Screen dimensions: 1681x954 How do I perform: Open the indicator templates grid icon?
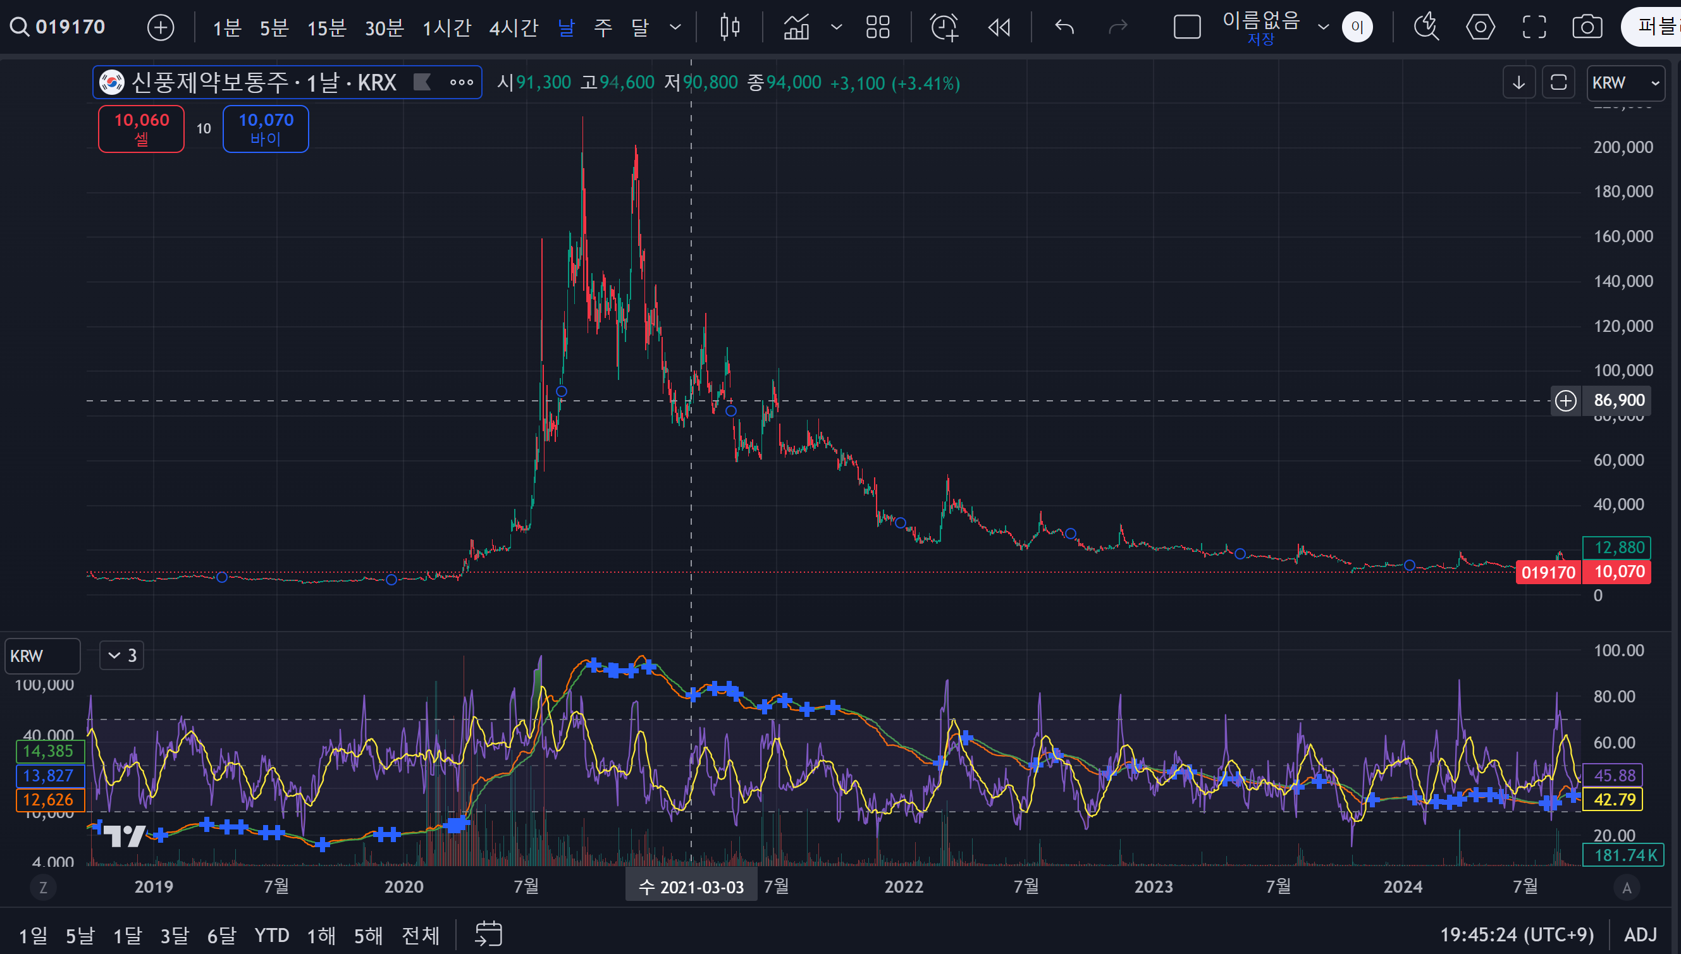tap(878, 28)
